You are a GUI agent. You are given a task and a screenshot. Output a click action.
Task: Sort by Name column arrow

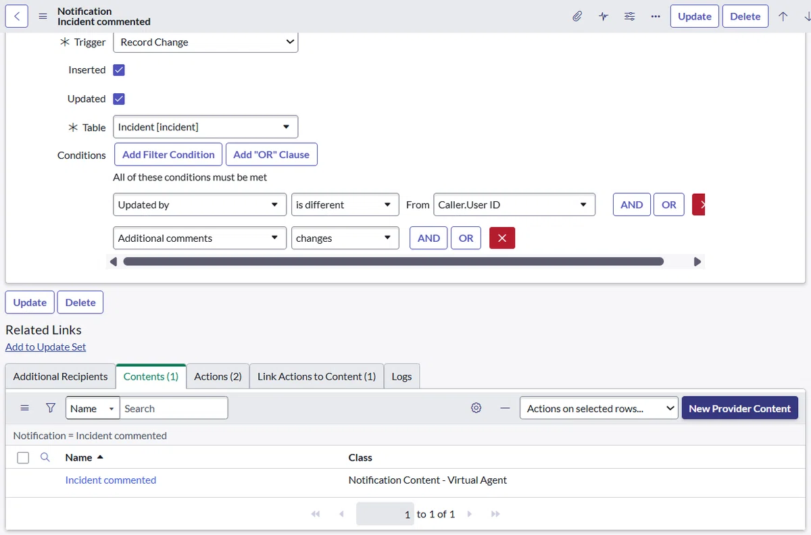pyautogui.click(x=100, y=457)
